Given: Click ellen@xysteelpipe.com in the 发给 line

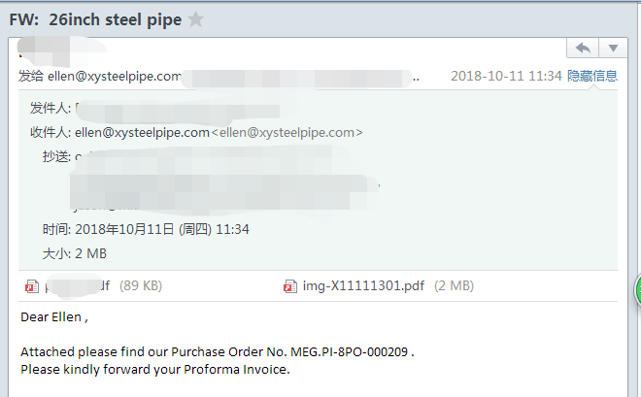Looking at the screenshot, I should [x=115, y=77].
